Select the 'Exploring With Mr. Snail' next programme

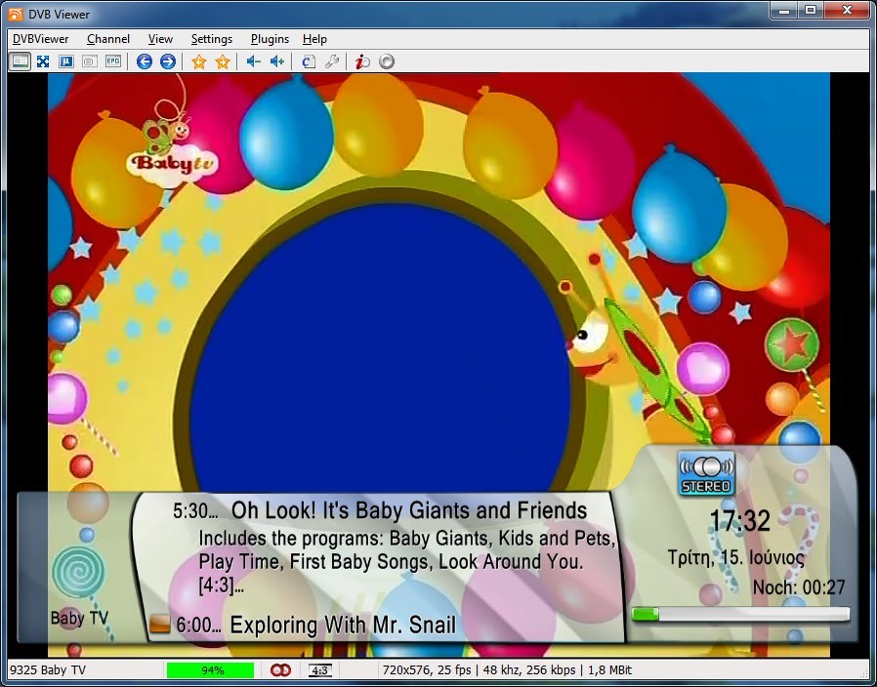pyautogui.click(x=343, y=625)
